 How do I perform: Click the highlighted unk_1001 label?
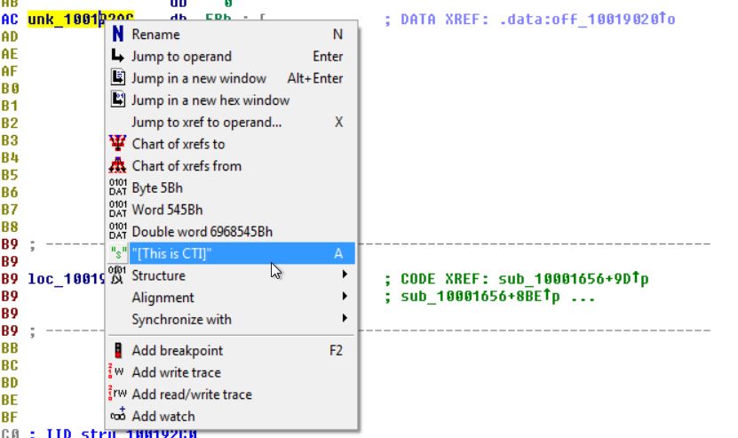(65, 20)
